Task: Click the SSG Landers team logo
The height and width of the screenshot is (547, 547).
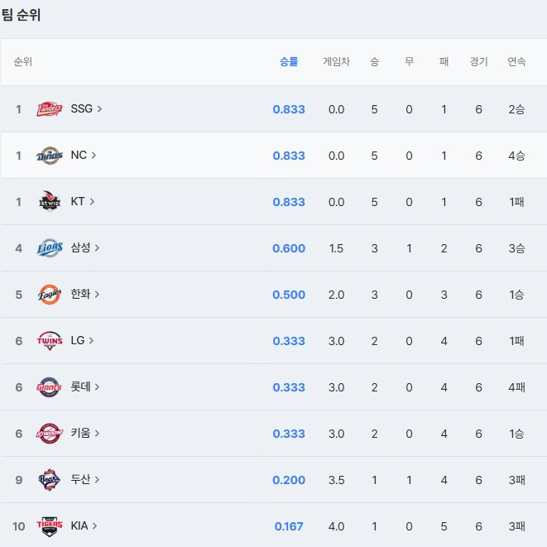Action: (x=50, y=109)
